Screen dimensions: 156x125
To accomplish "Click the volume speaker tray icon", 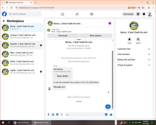I will pyautogui.click(x=136, y=122).
